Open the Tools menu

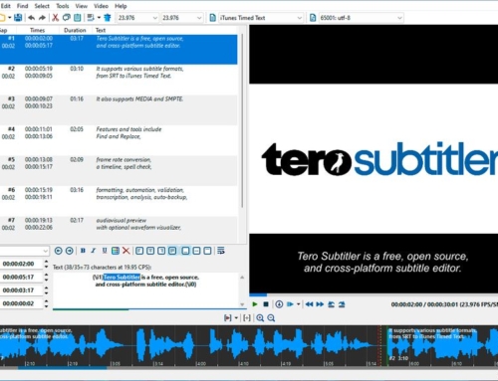coord(62,6)
